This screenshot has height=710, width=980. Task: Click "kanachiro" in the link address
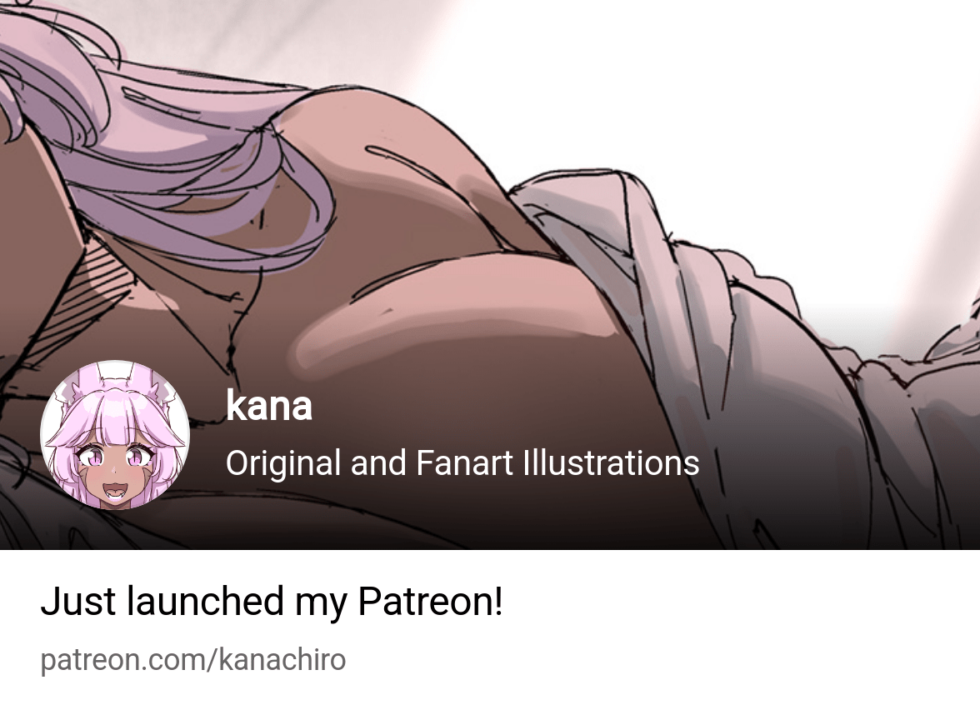(282, 660)
